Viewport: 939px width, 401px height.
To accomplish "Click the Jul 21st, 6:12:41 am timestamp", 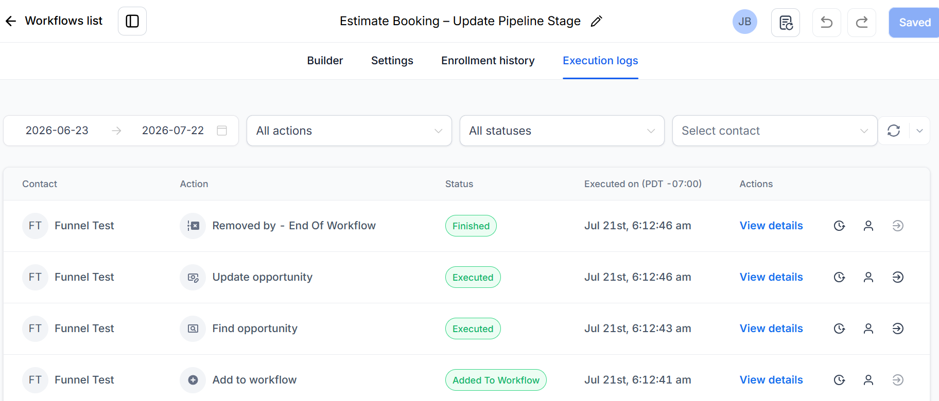I will [638, 380].
